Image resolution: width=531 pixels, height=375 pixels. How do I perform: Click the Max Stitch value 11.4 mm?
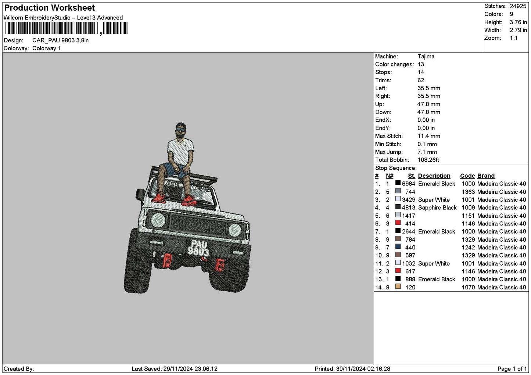point(429,136)
